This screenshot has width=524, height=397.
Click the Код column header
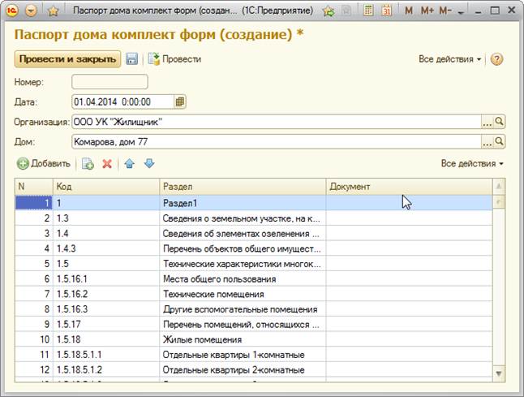click(x=106, y=187)
